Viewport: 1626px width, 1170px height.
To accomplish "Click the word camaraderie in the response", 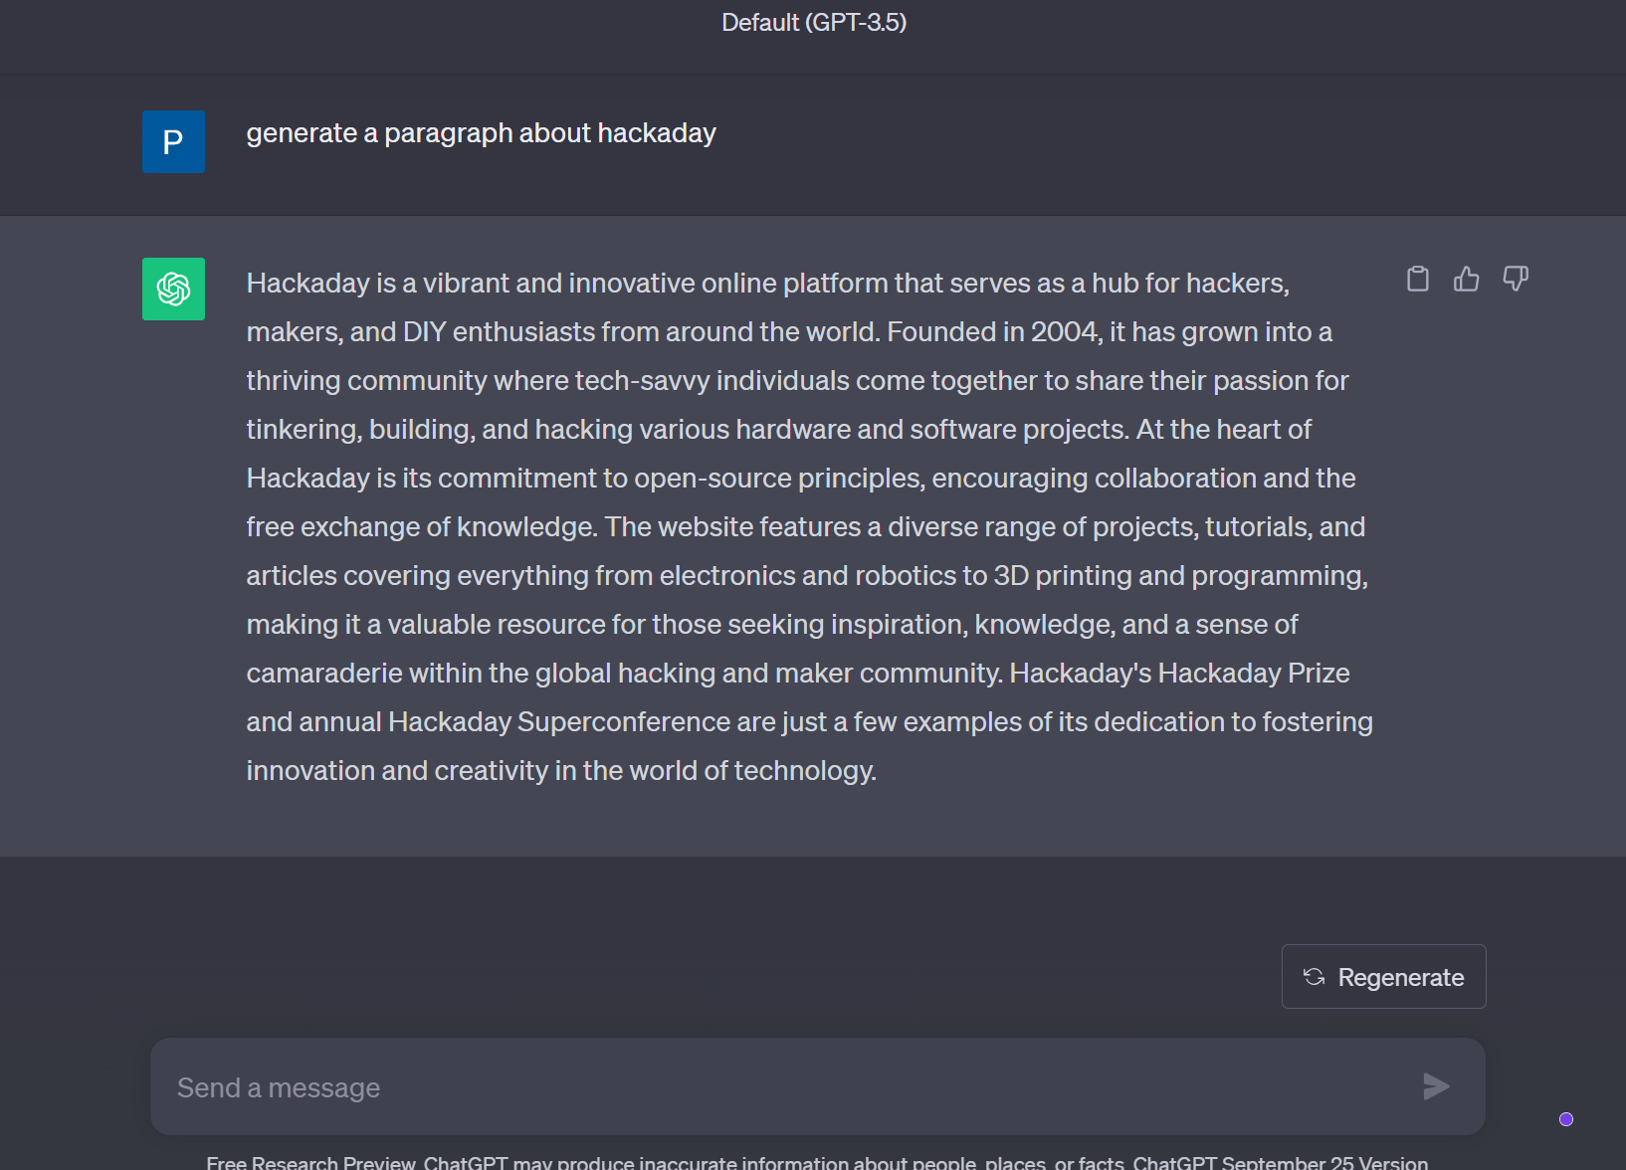I will pos(324,674).
